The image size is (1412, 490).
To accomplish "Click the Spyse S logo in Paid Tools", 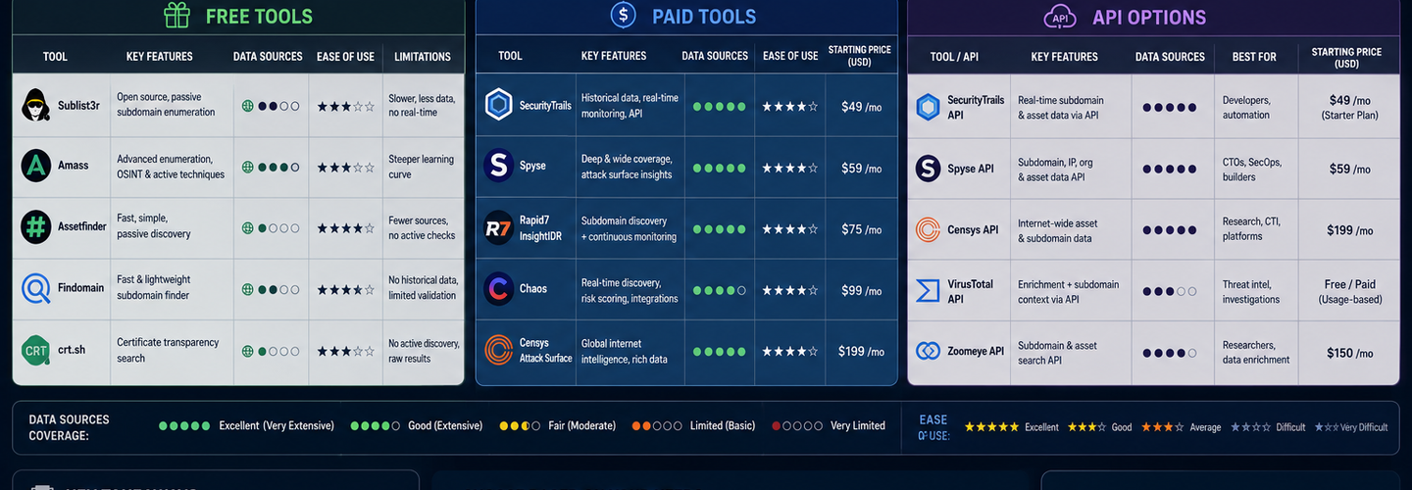I will pyautogui.click(x=499, y=166).
